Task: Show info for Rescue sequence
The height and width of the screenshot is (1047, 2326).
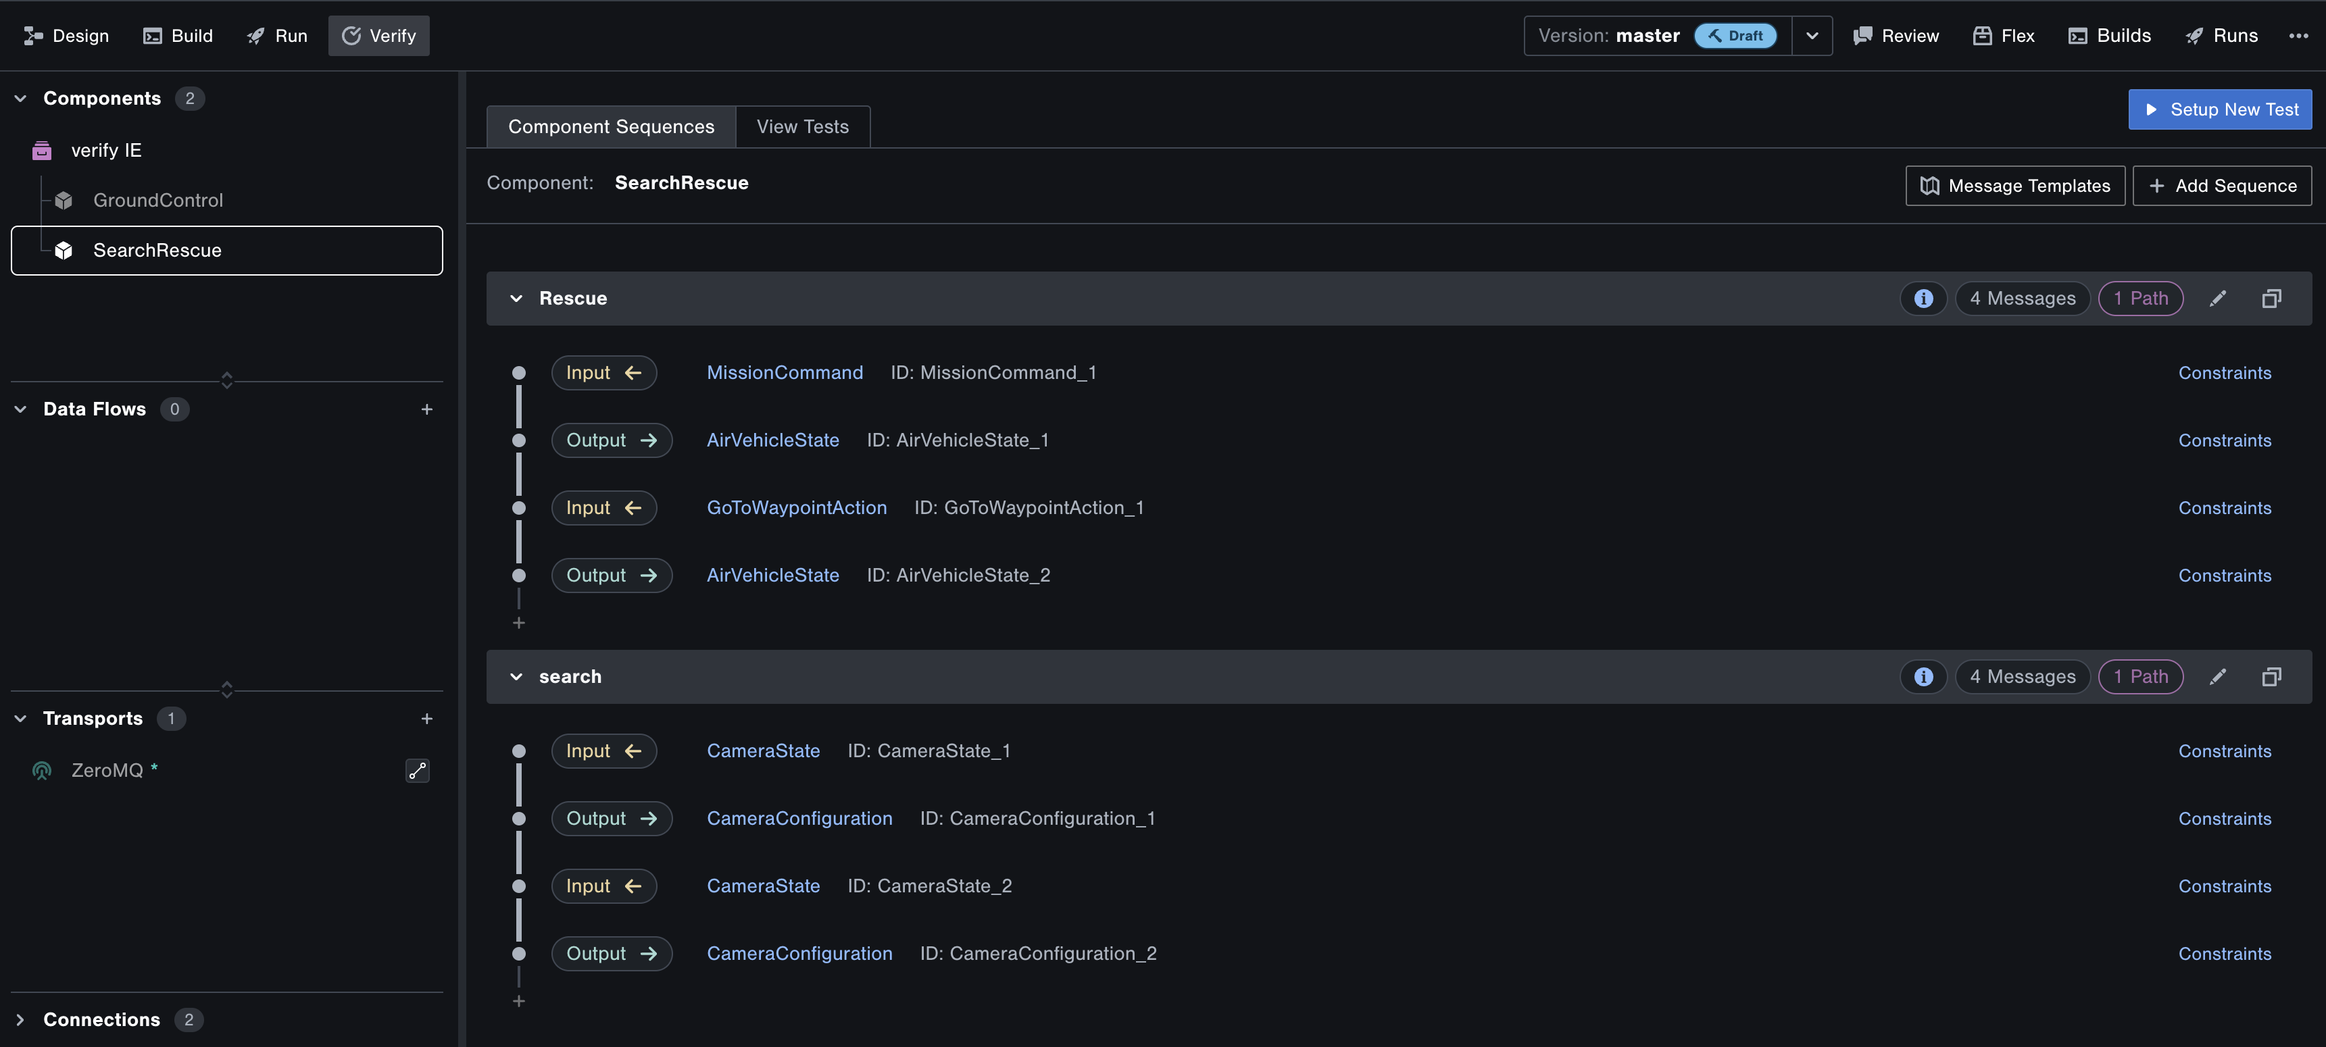Action: (1923, 298)
